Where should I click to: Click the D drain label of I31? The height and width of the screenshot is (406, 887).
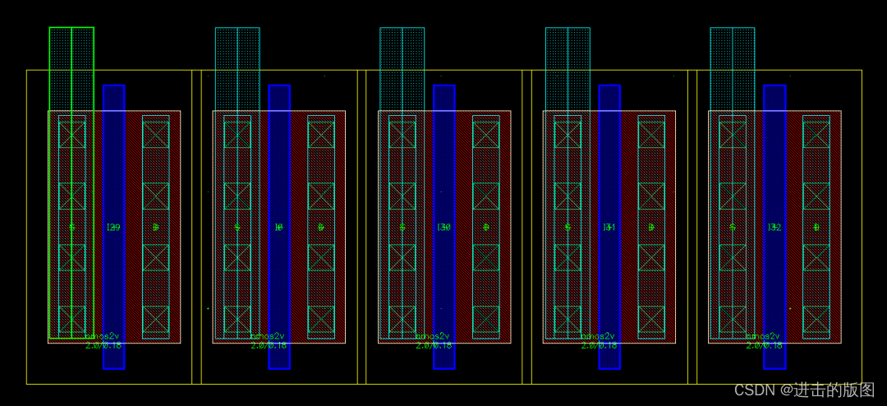coord(651,227)
